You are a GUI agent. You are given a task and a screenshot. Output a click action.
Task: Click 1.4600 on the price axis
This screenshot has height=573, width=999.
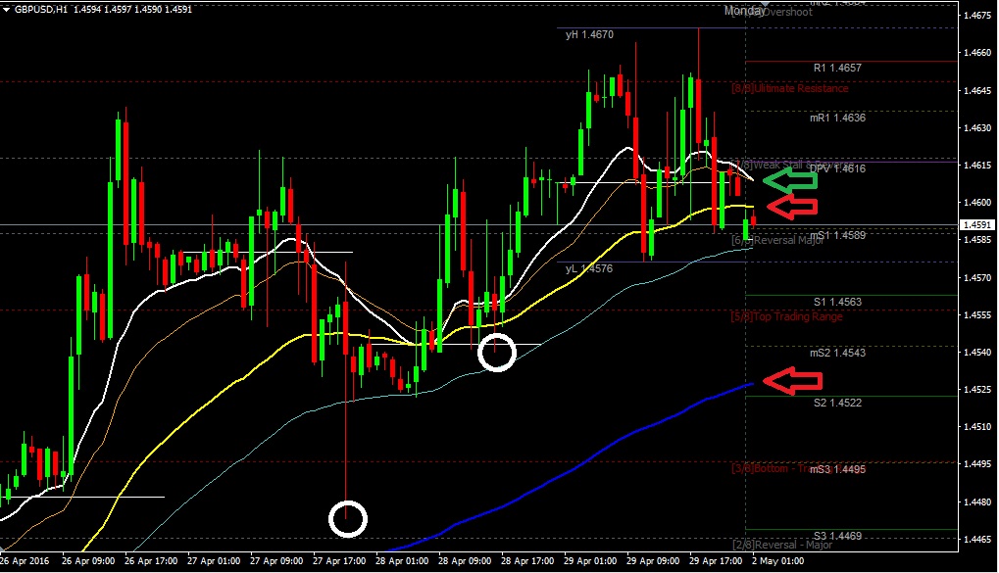pyautogui.click(x=977, y=203)
